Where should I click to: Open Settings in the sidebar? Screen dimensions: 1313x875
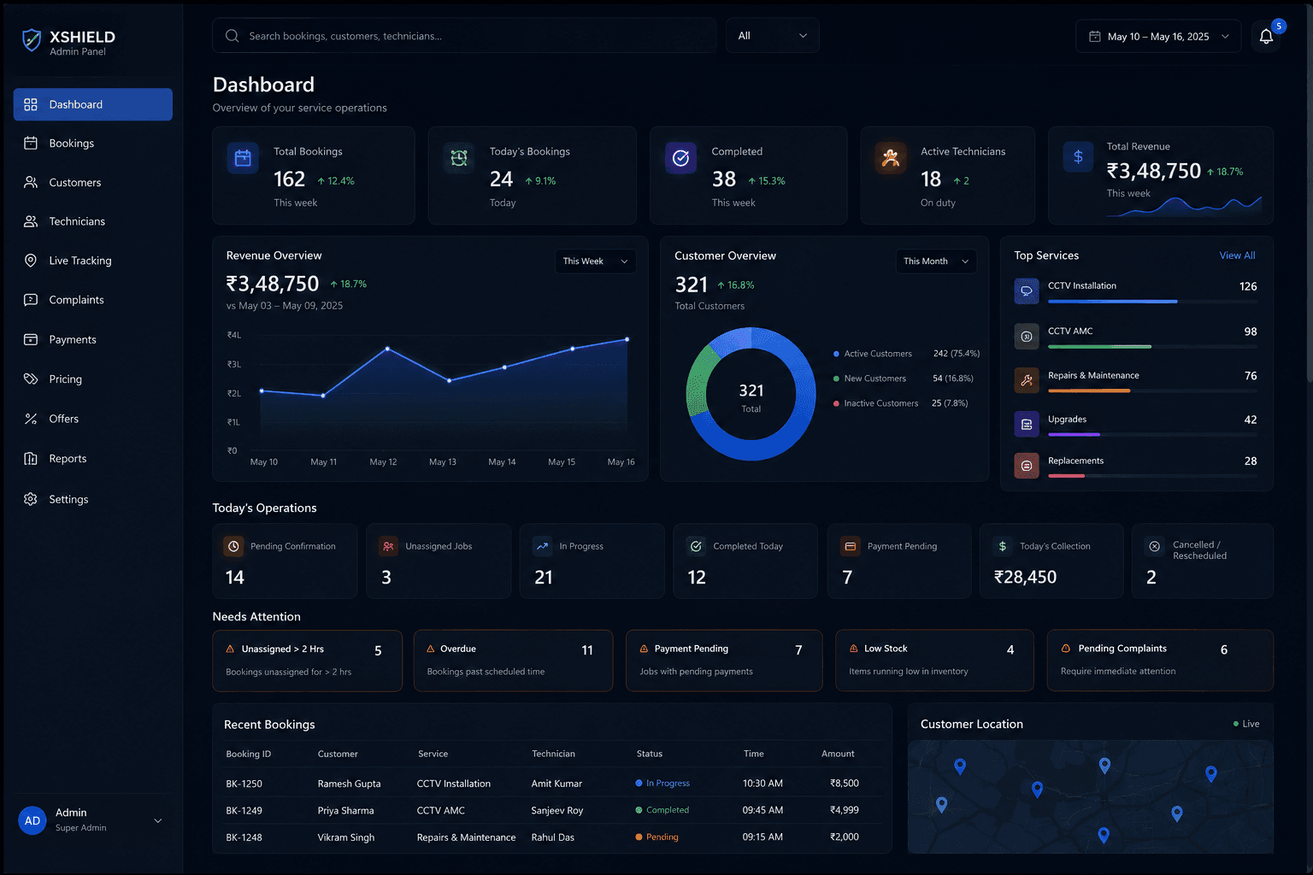pyautogui.click(x=93, y=499)
